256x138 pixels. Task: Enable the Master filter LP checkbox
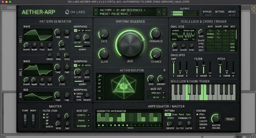pos(44,115)
